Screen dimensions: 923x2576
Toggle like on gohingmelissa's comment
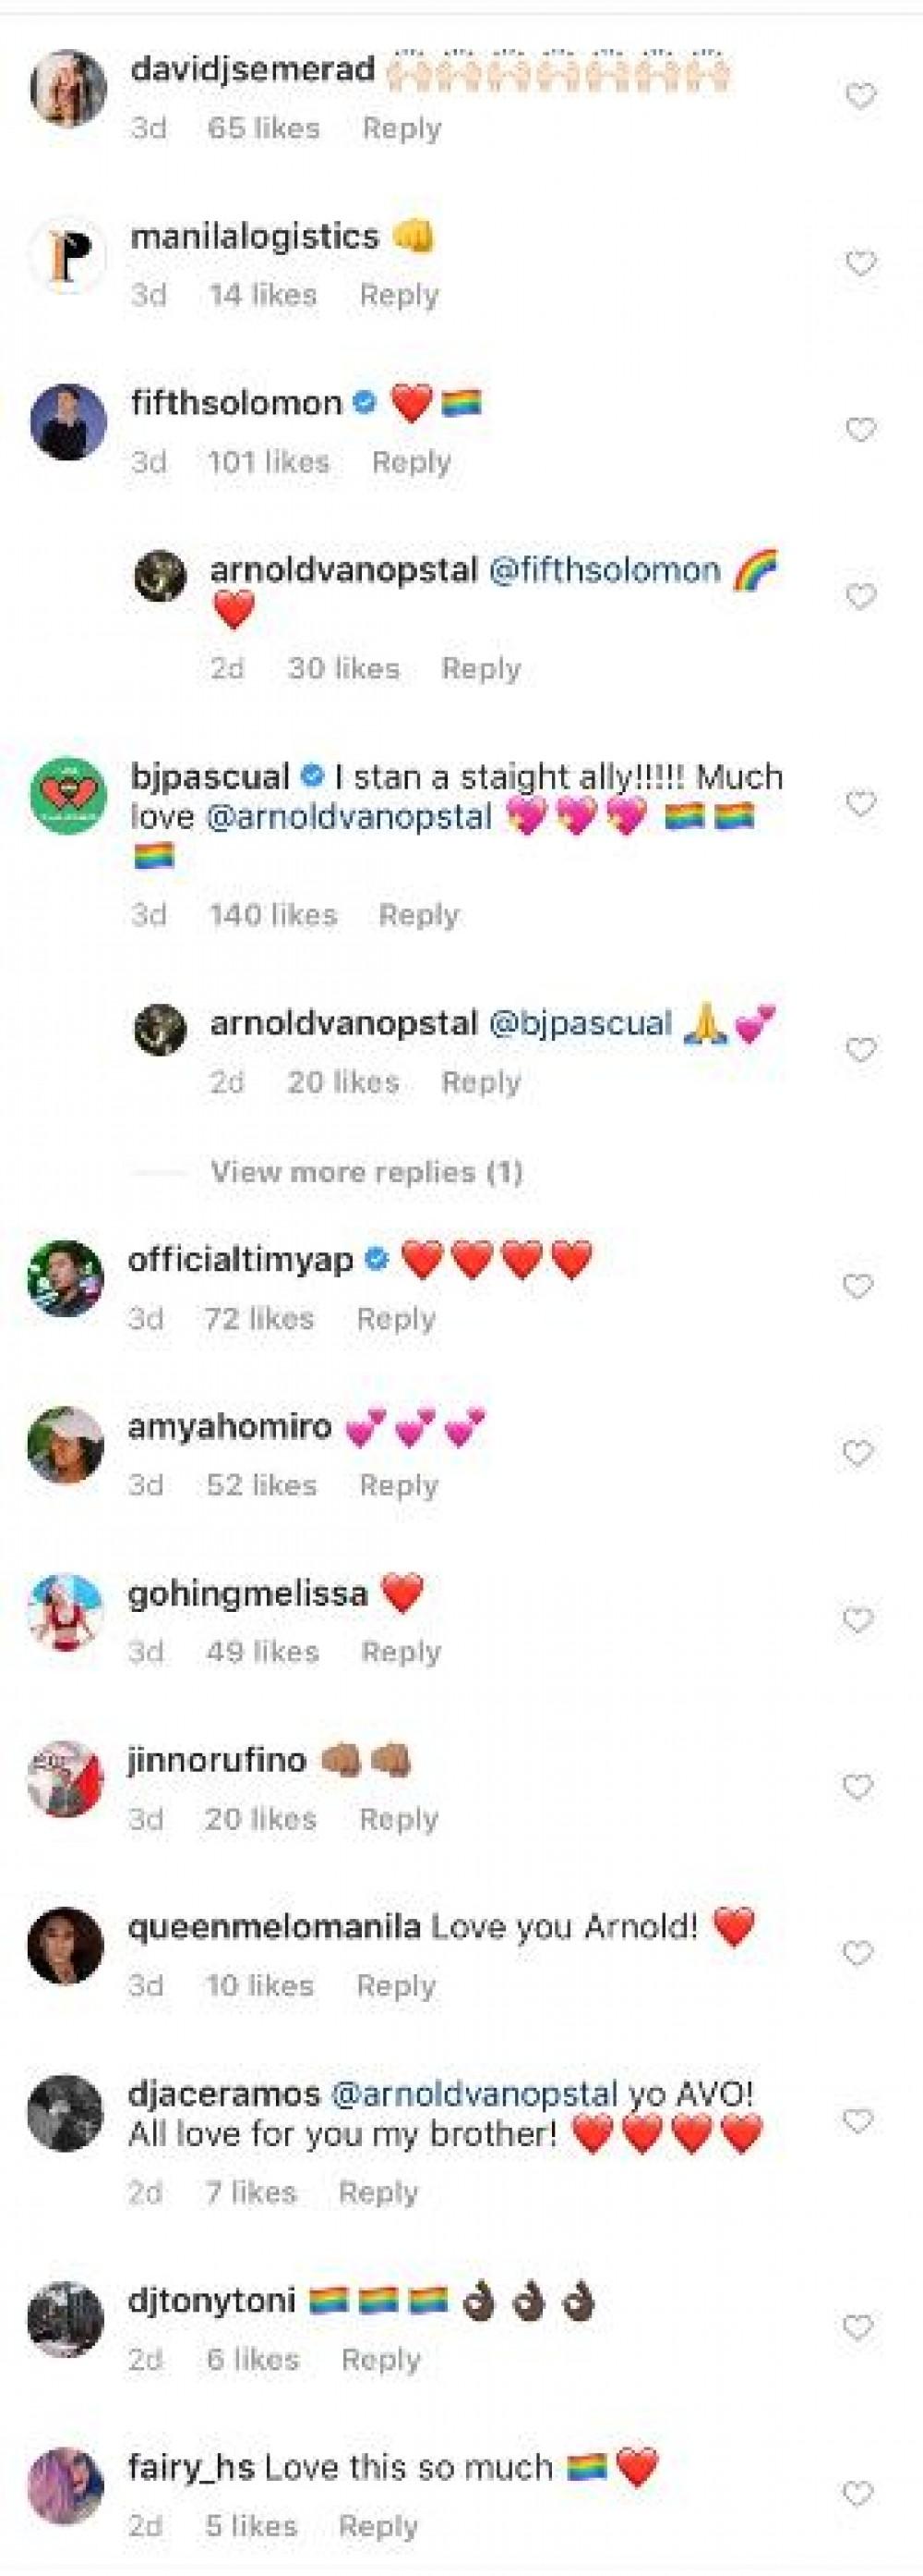[858, 1620]
